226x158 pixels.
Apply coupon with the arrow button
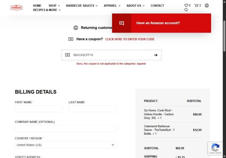coord(155,55)
